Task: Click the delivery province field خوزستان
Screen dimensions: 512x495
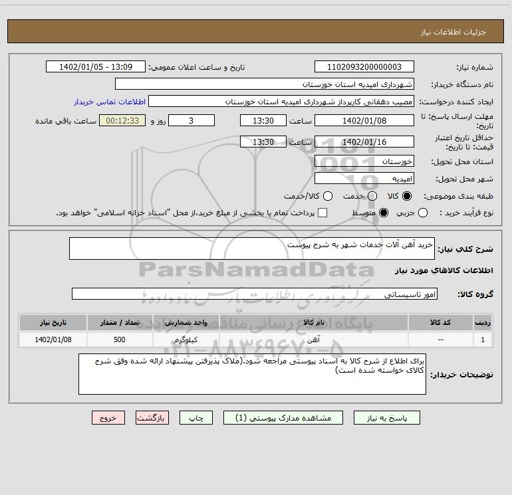Action: [x=364, y=161]
